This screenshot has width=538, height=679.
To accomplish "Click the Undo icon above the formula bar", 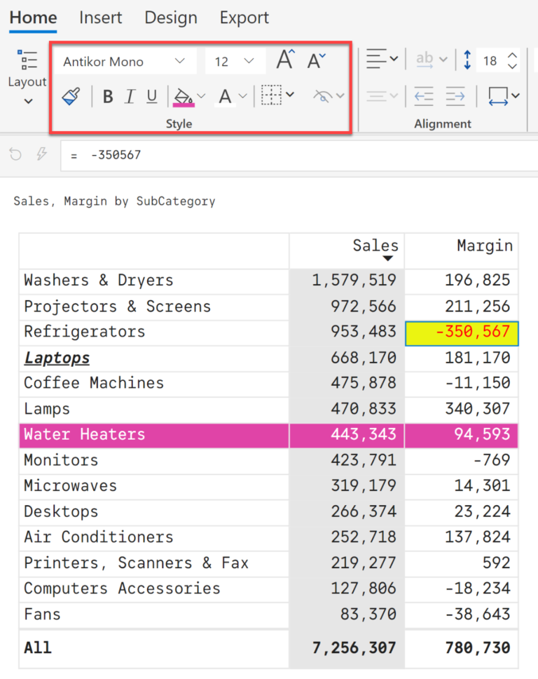I will [x=15, y=154].
